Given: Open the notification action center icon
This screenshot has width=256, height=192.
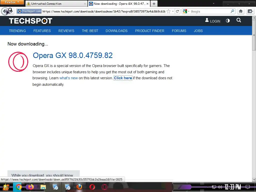Looking at the screenshot, I should click(x=248, y=187).
